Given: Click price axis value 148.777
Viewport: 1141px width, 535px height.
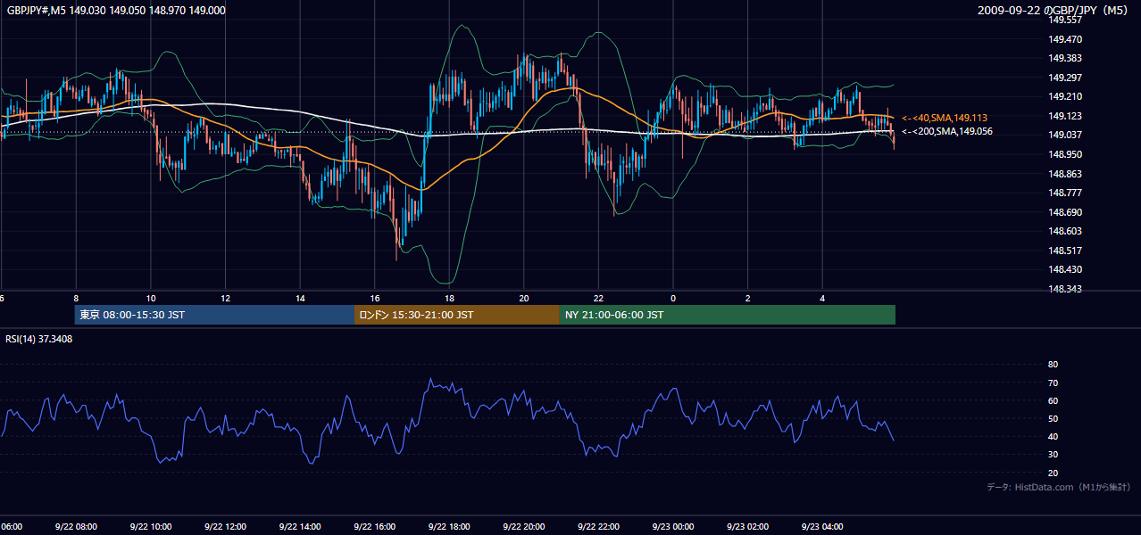Looking at the screenshot, I should [x=1065, y=193].
